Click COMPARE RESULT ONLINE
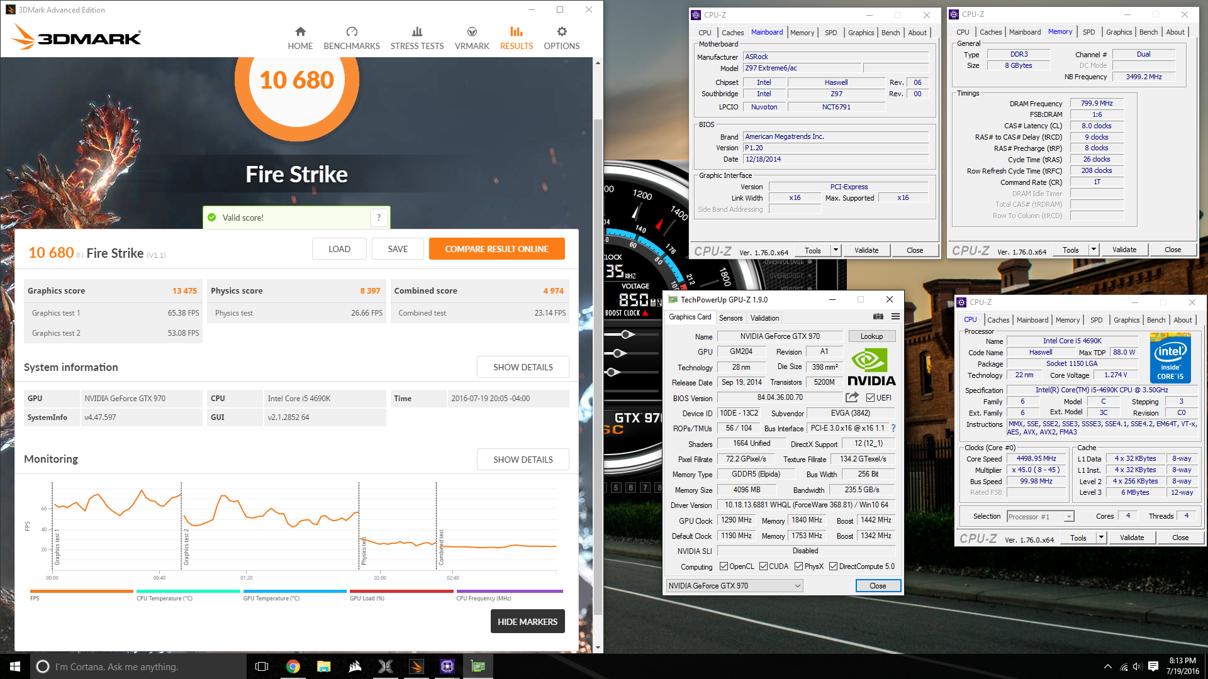This screenshot has width=1208, height=679. click(x=496, y=249)
